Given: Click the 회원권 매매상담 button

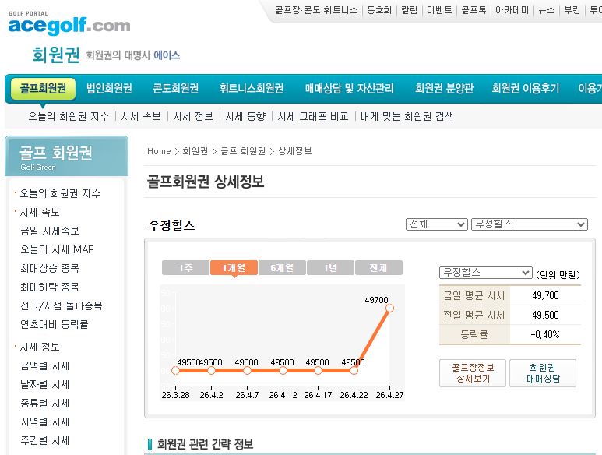Looking at the screenshot, I should click(x=543, y=373).
